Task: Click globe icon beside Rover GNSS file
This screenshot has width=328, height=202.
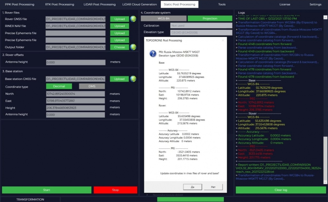Action: point(133,19)
